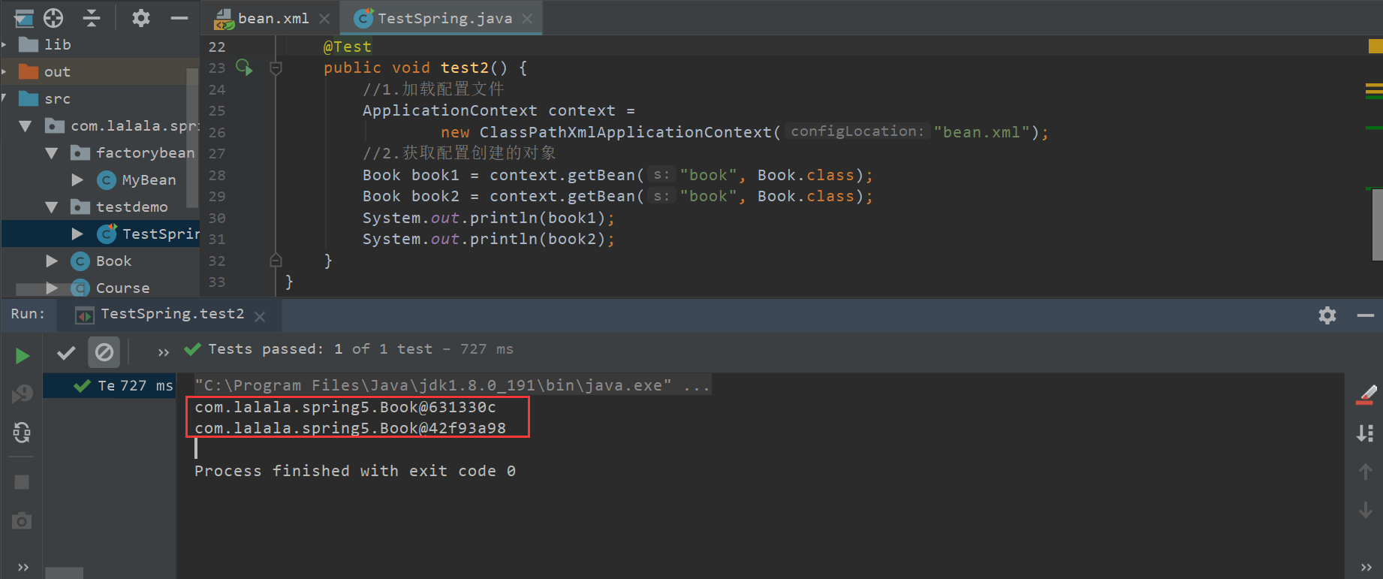Select the testdemo package
The height and width of the screenshot is (579, 1383).
point(132,207)
